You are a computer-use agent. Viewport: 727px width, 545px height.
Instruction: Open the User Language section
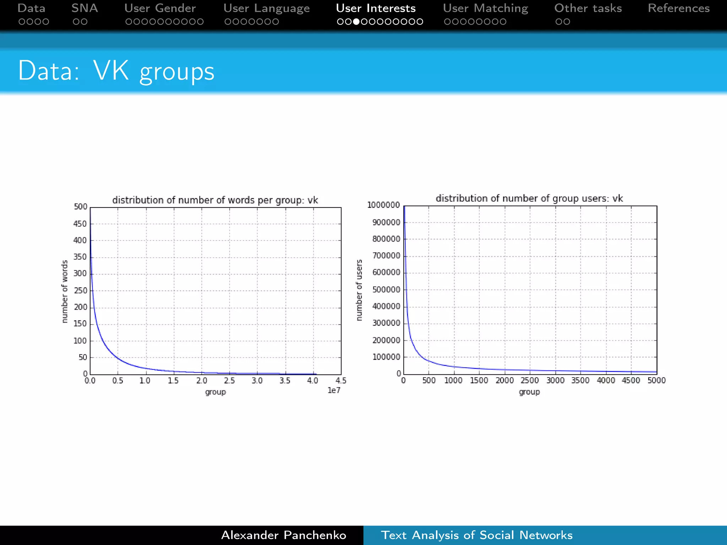266,9
